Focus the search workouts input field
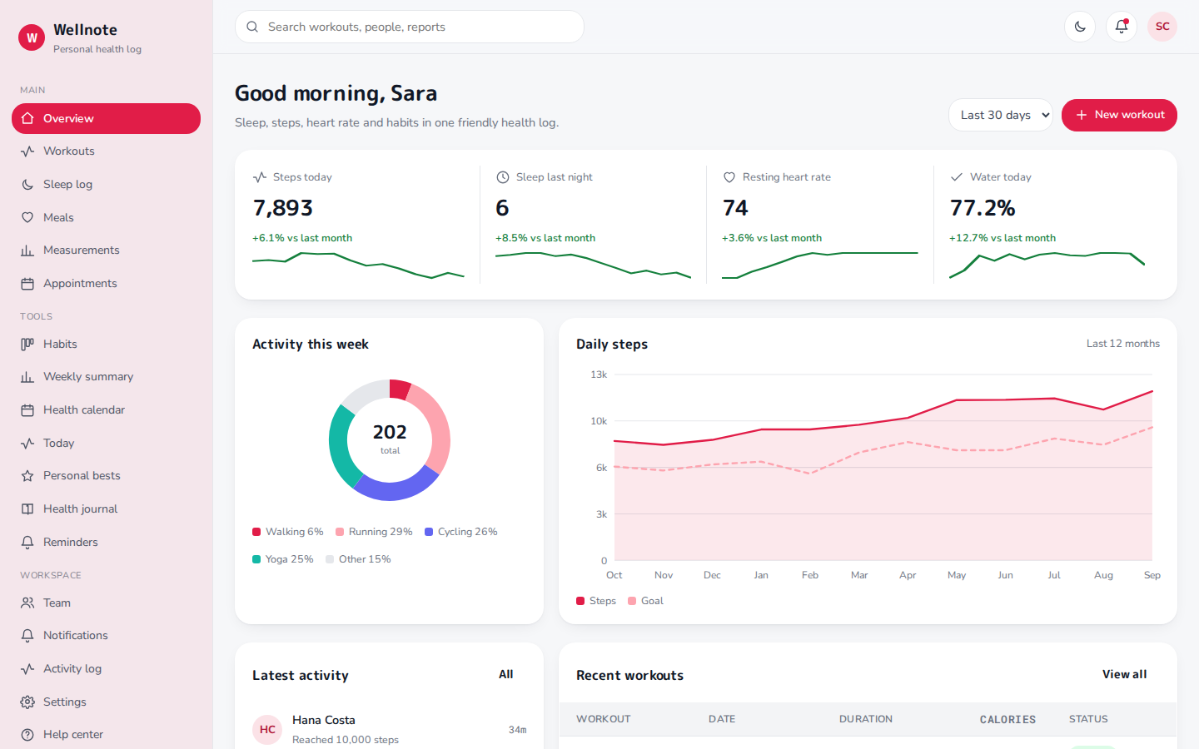Image resolution: width=1199 pixels, height=749 pixels. point(410,27)
